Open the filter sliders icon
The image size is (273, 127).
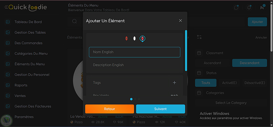tap(199, 37)
